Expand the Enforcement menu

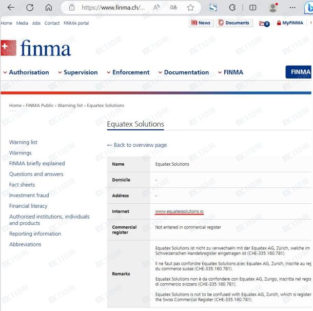128,72
